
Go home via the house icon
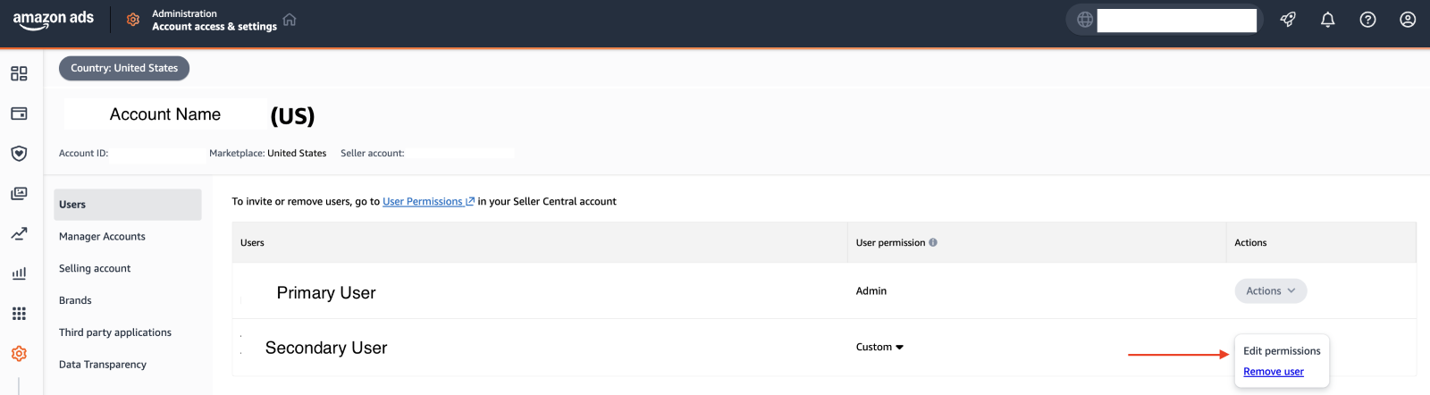point(290,20)
